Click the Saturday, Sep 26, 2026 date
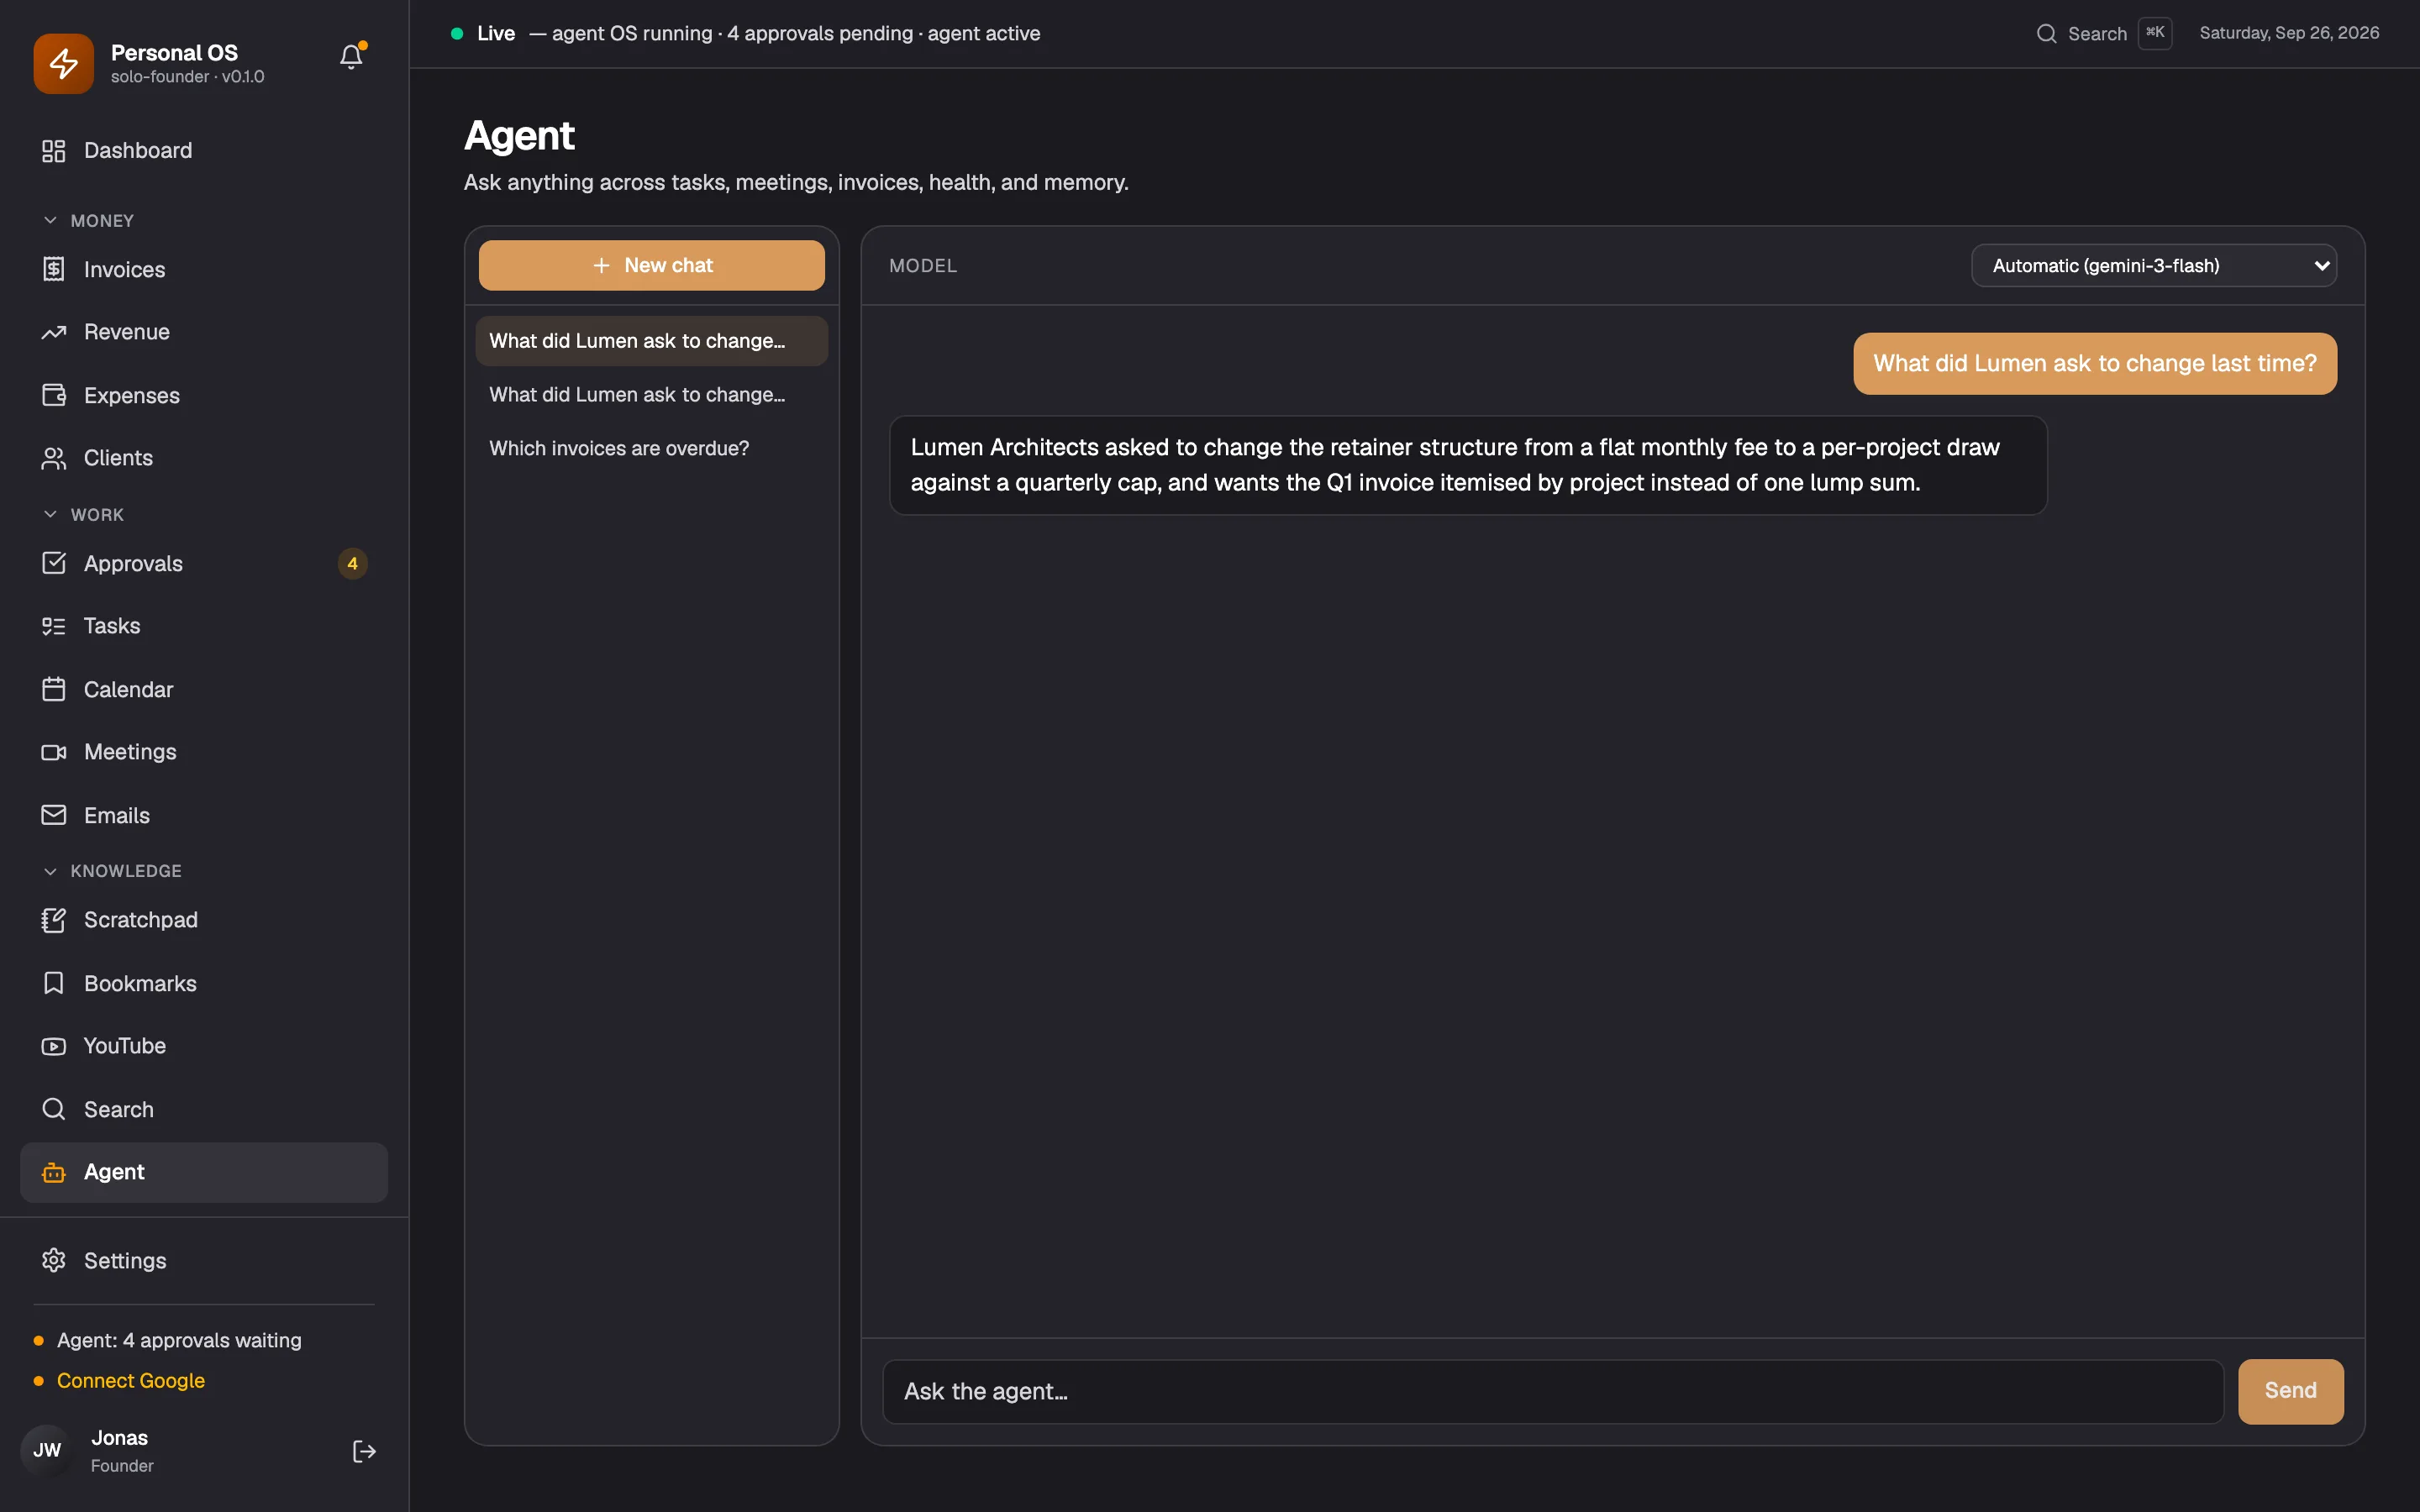This screenshot has height=1512, width=2420. click(x=2289, y=33)
